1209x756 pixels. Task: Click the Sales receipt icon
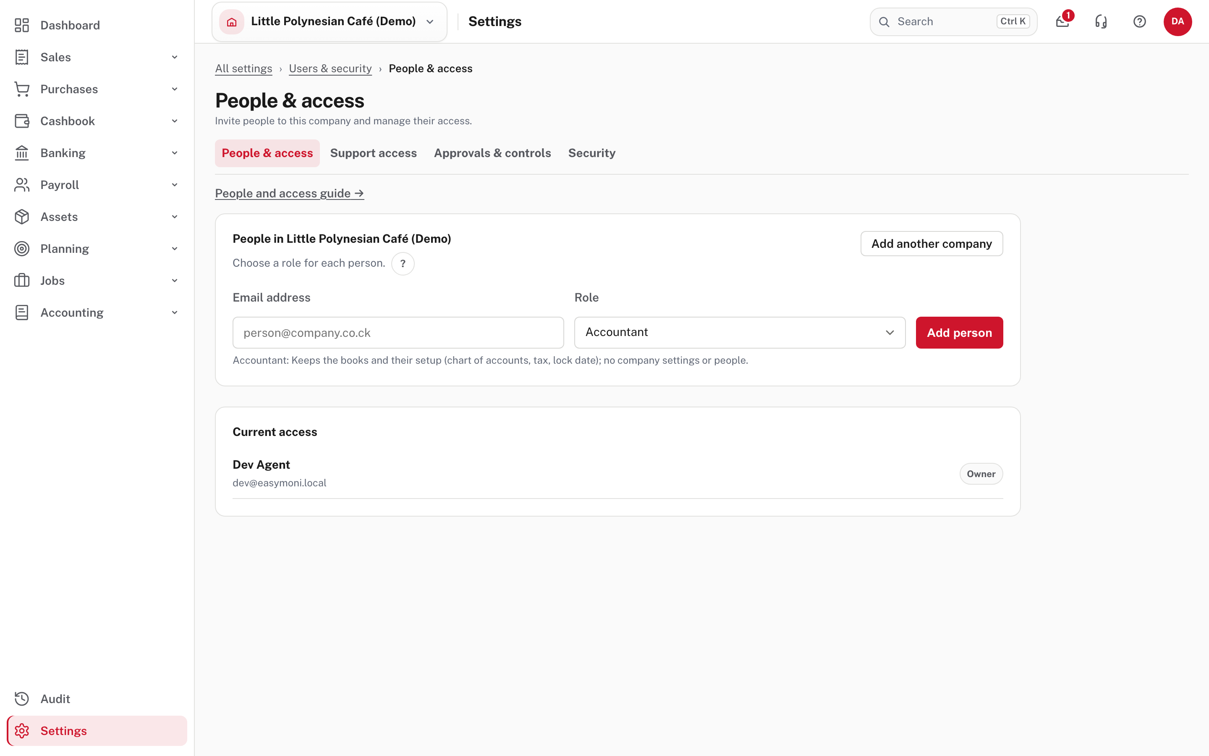[x=21, y=57]
